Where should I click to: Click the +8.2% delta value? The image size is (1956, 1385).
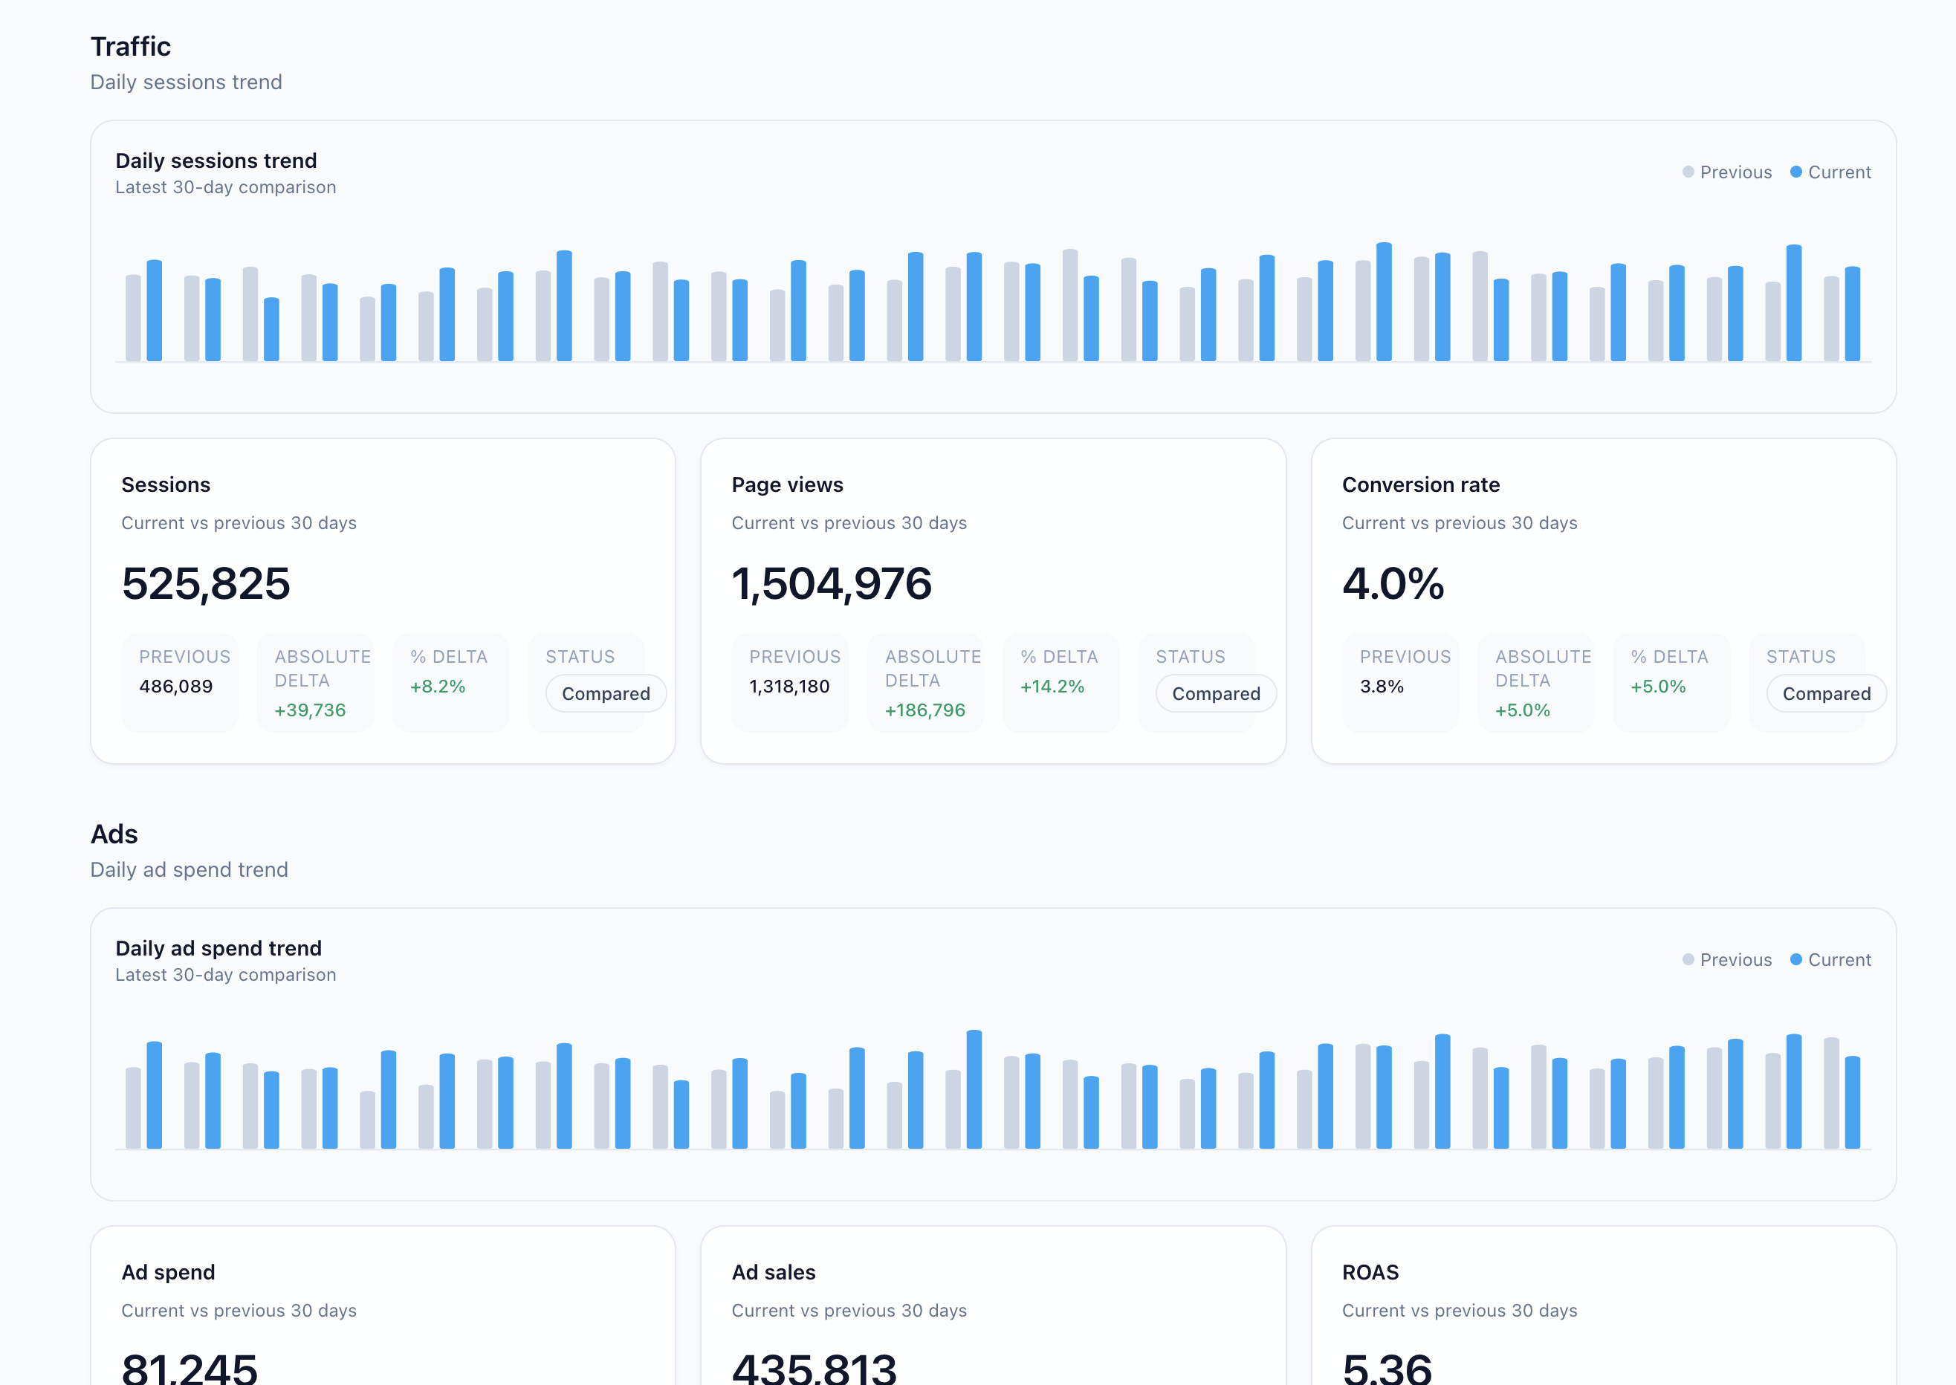pos(438,686)
